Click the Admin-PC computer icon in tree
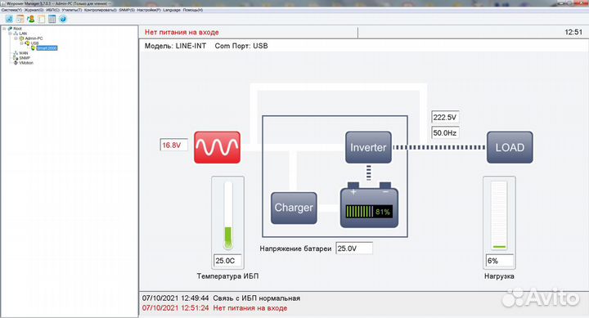 (x=22, y=38)
